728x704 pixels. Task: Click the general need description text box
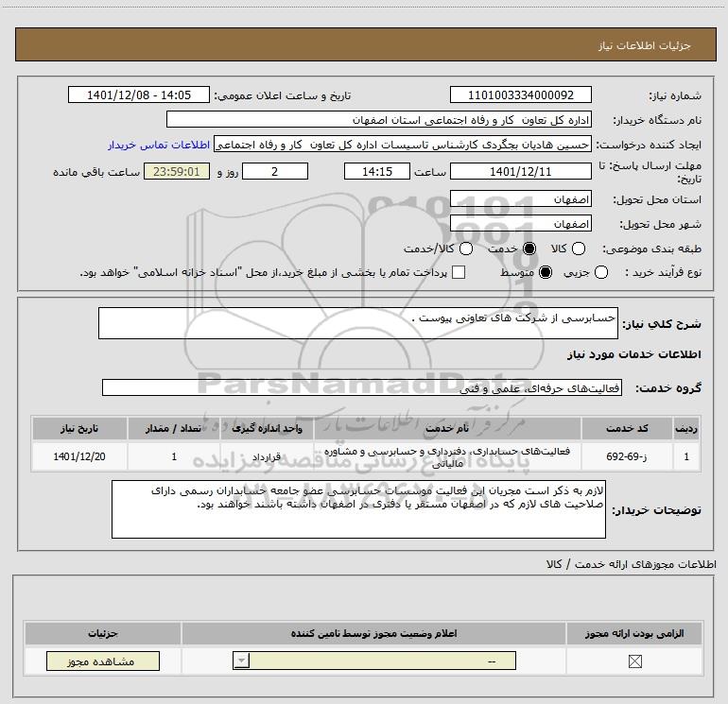click(x=358, y=323)
